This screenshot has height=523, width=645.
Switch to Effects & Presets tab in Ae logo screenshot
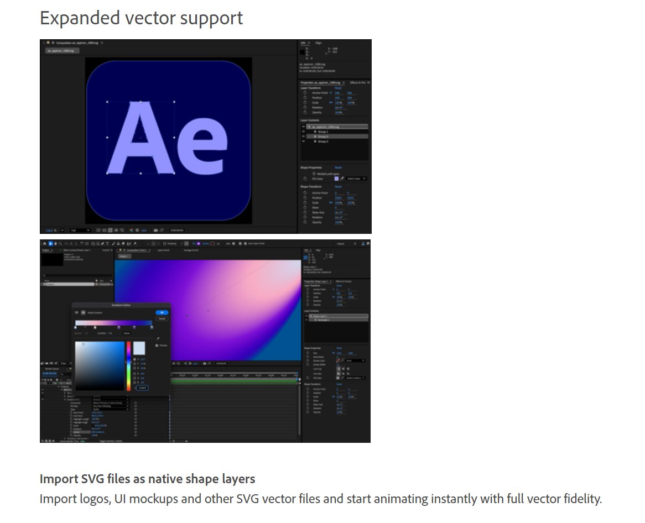357,82
